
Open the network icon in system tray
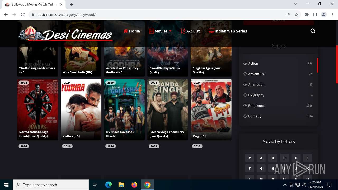(x=298, y=185)
